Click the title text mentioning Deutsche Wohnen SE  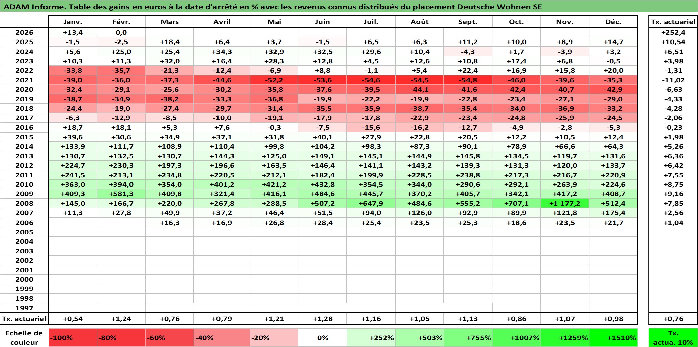(273, 7)
